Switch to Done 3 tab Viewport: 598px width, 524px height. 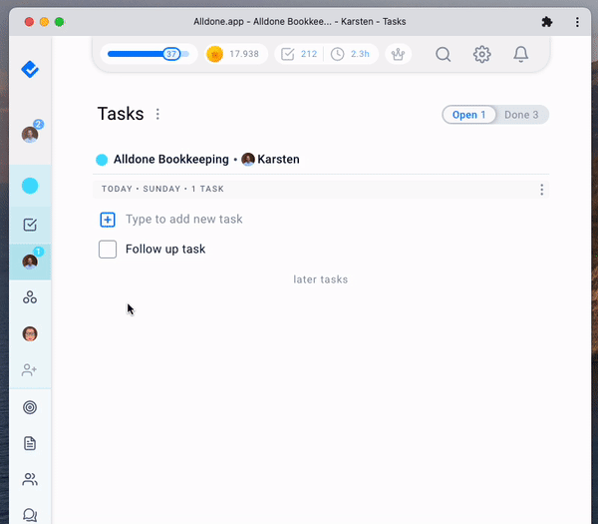point(521,115)
